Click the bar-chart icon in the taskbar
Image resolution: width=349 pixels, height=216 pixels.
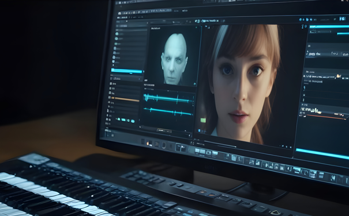[x=257, y=163]
